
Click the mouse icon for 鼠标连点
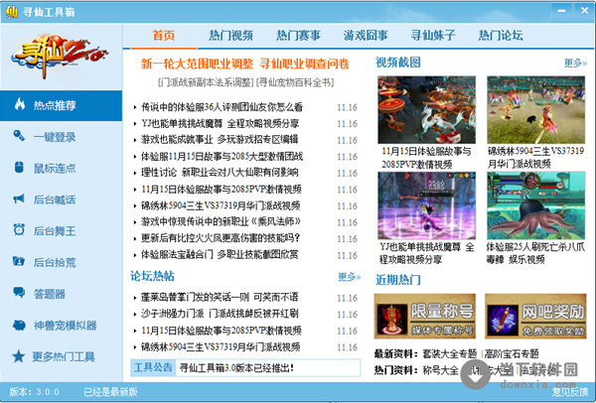point(19,167)
